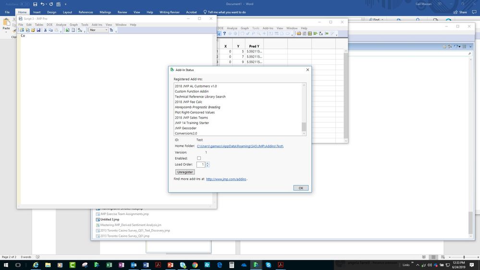Open OneNote from the taskbar
The image size is (480, 270).
click(x=121, y=265)
